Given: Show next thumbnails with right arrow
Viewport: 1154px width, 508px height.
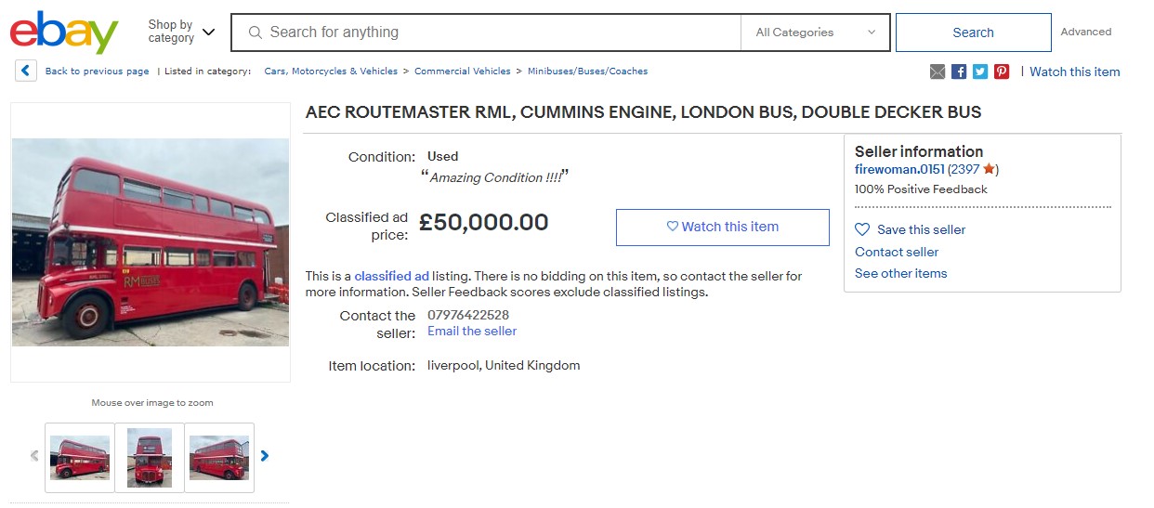Looking at the screenshot, I should 265,456.
